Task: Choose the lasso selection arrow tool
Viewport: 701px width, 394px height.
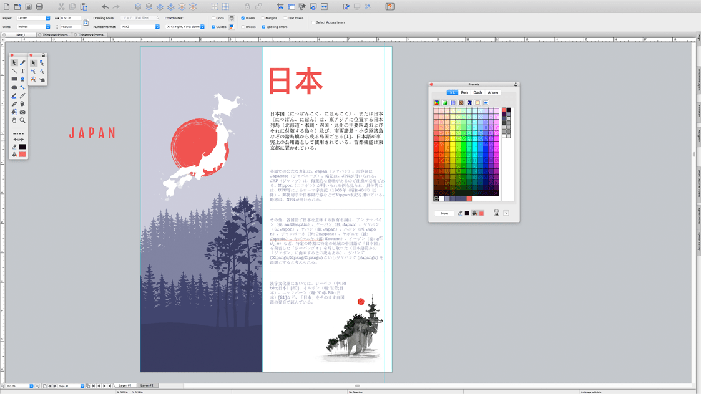Action: click(34, 72)
